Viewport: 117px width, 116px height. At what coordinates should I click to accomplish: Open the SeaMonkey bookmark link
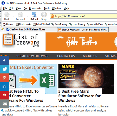(60, 24)
